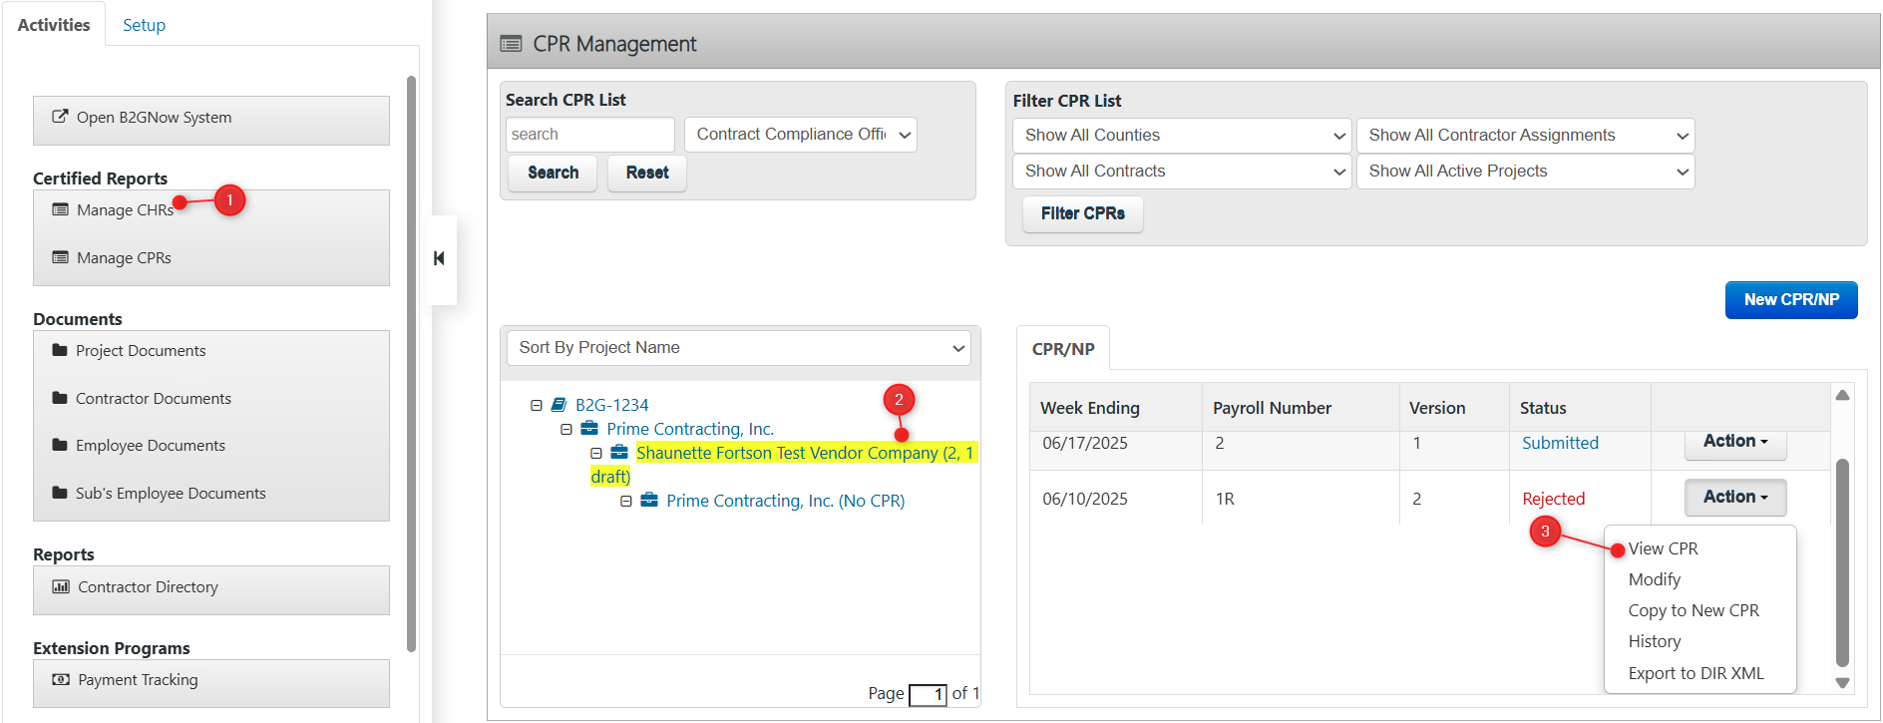Choose History from the Action menu

click(1655, 641)
